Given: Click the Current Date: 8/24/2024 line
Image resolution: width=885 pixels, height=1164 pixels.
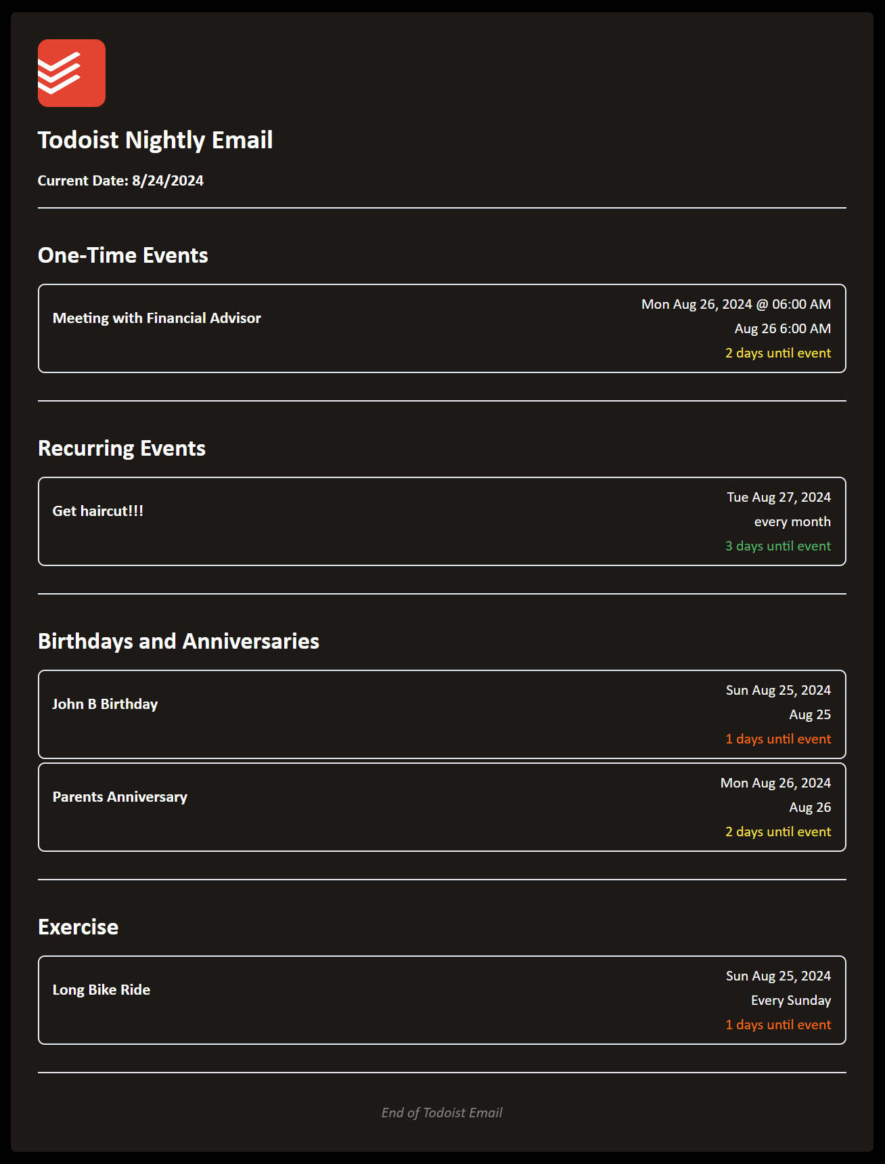Looking at the screenshot, I should pyautogui.click(x=120, y=181).
